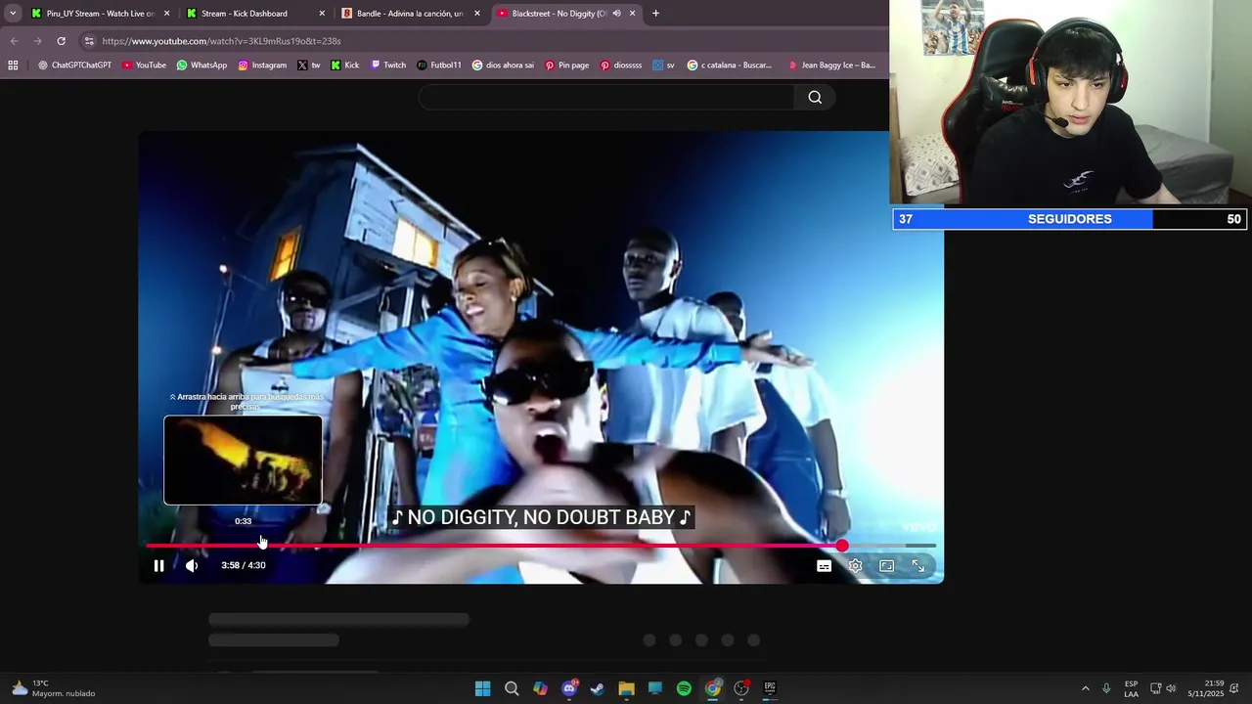Image resolution: width=1252 pixels, height=704 pixels.
Task: Open the ChatGPT bookmark
Action: tap(74, 66)
